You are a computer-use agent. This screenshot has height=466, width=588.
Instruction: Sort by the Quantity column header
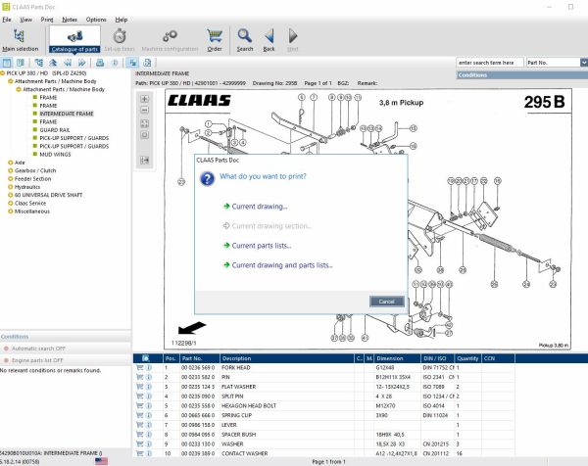tap(467, 358)
